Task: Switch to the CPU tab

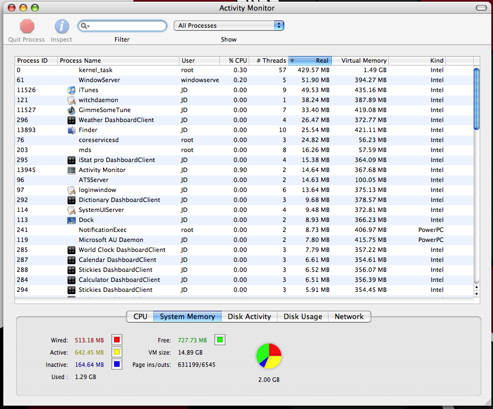Action: tap(140, 316)
